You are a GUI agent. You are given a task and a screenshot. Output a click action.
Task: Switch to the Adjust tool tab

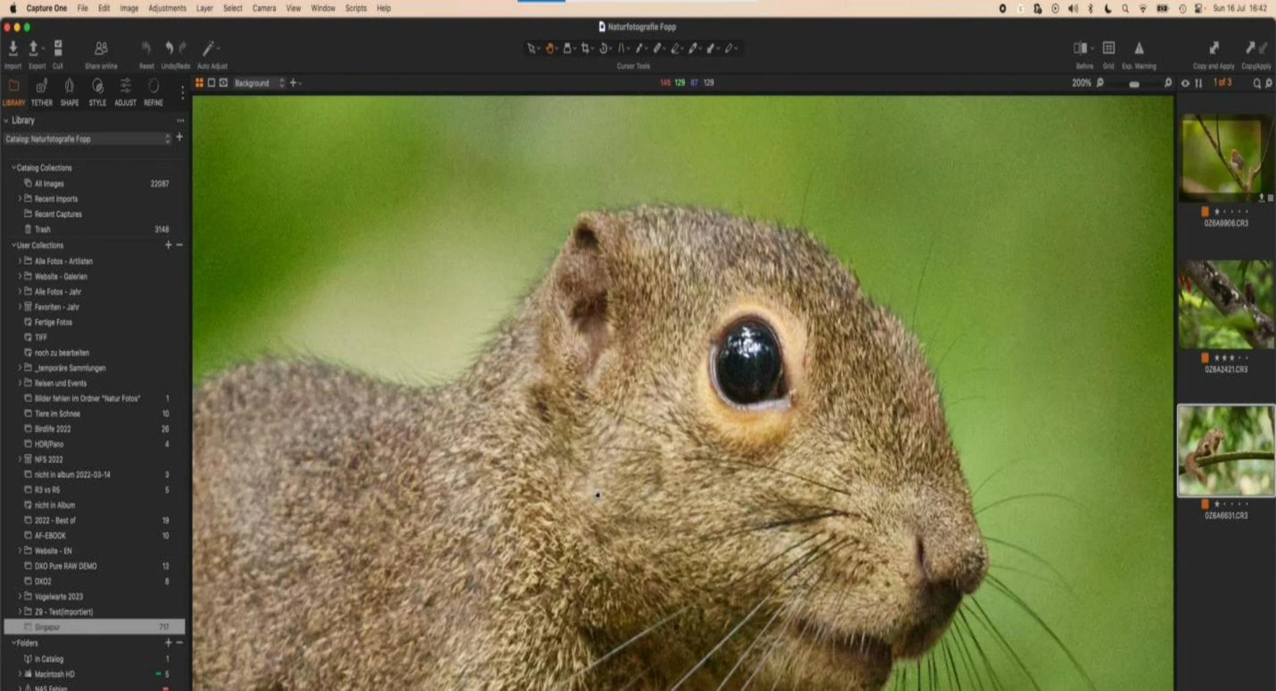(125, 87)
